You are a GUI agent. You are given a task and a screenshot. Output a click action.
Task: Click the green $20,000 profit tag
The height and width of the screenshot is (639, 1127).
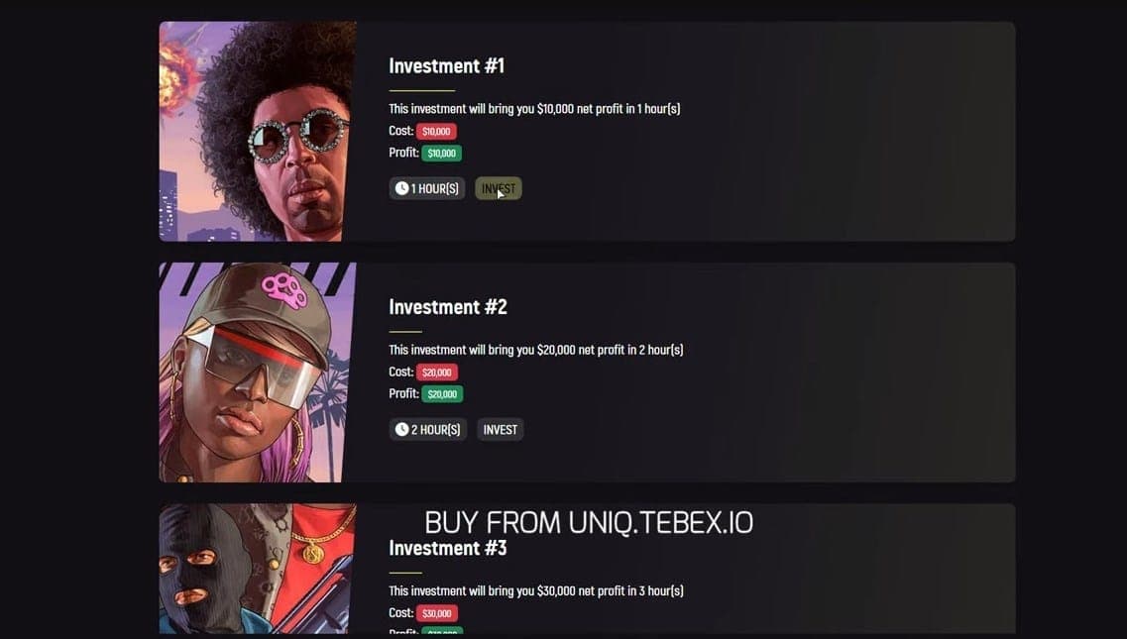tap(443, 394)
